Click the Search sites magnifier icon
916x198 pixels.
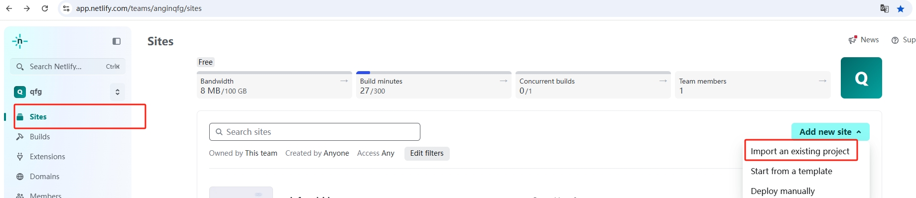[x=219, y=132]
